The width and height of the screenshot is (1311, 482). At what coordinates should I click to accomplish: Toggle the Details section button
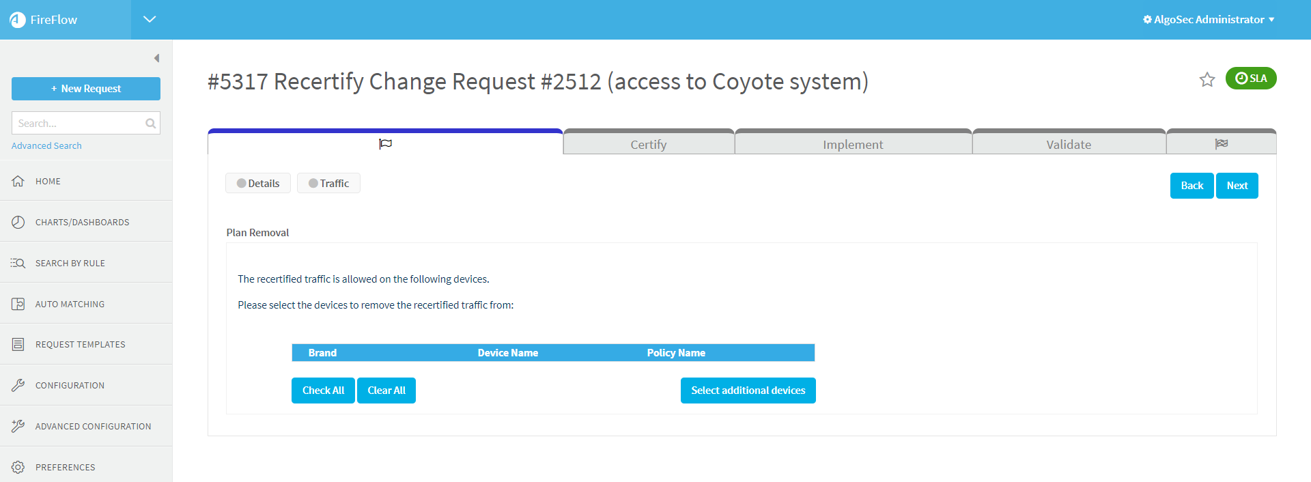(x=258, y=184)
